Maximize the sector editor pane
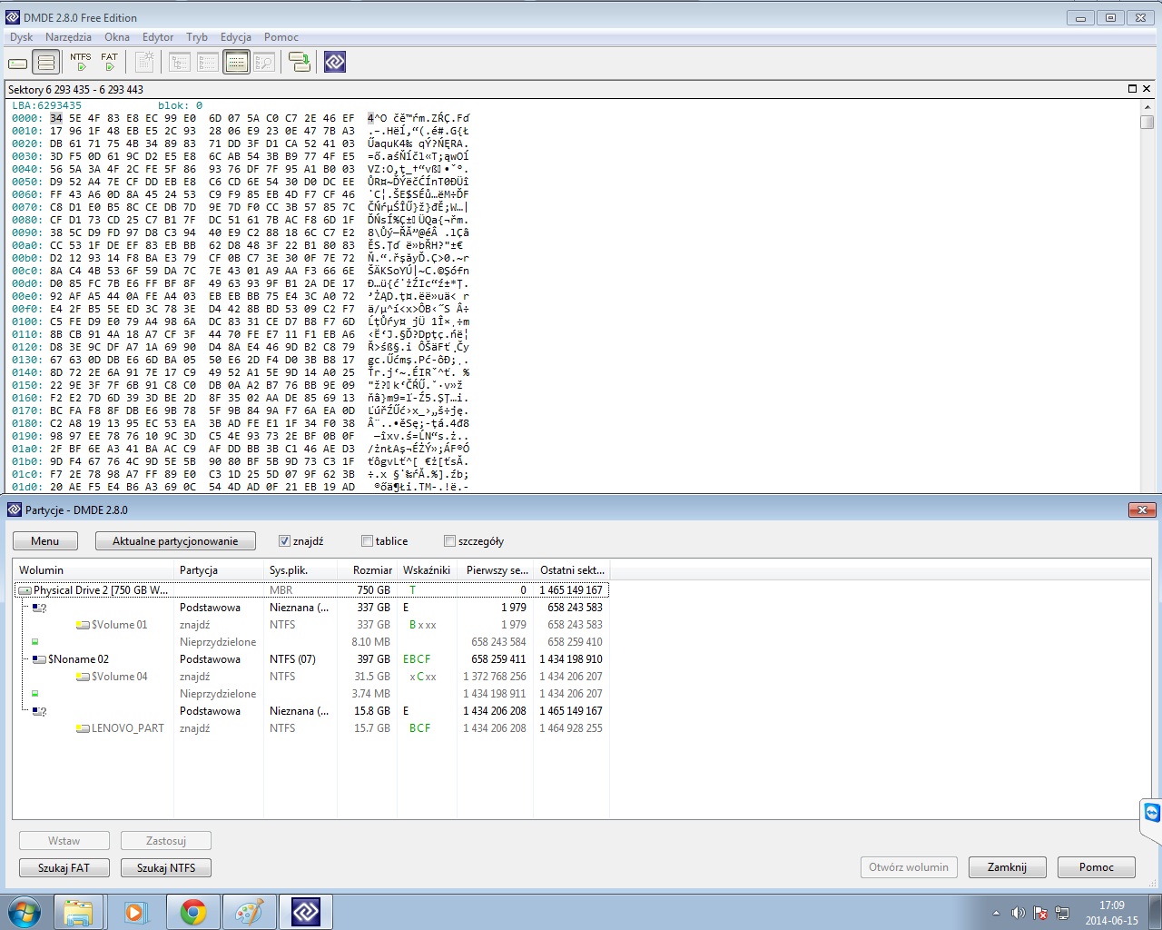This screenshot has width=1162, height=930. click(1132, 89)
